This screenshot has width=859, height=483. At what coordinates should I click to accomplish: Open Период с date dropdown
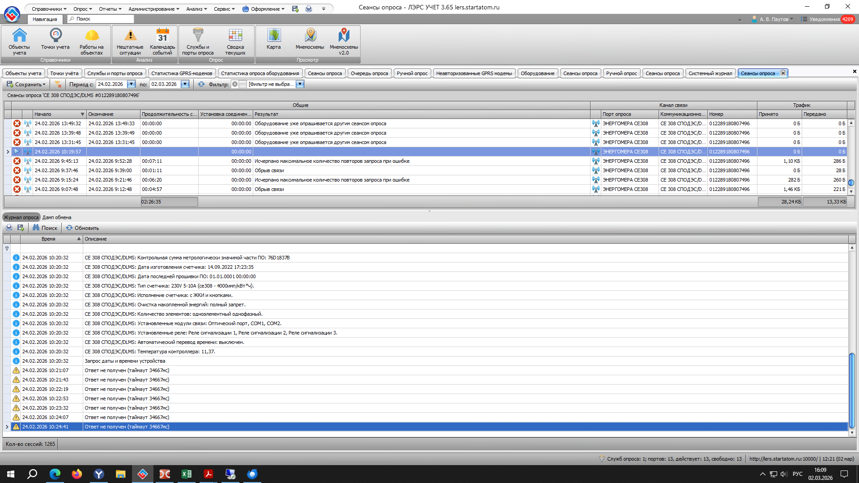[132, 84]
